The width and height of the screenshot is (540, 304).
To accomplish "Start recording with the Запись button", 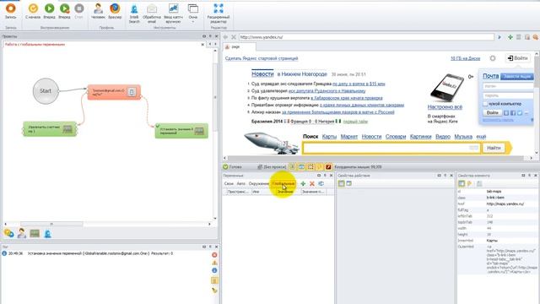I will point(11,11).
